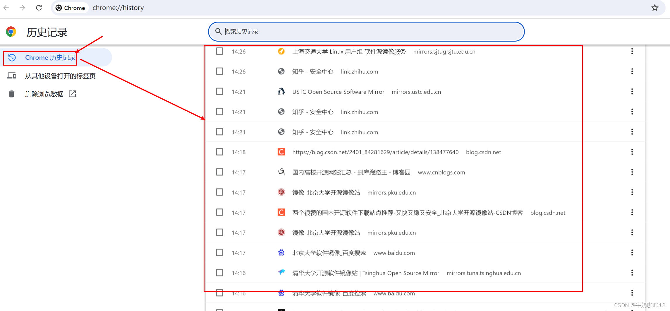Click the Baidu paw favicon for 北京大学软件镜像
670x311 pixels.
281,253
